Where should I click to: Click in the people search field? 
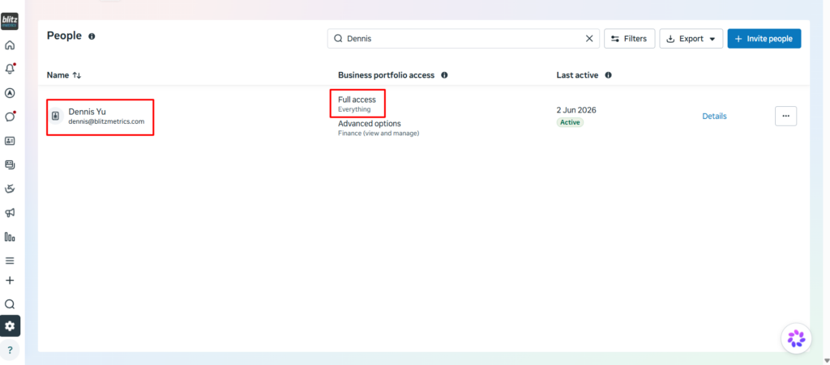[463, 39]
